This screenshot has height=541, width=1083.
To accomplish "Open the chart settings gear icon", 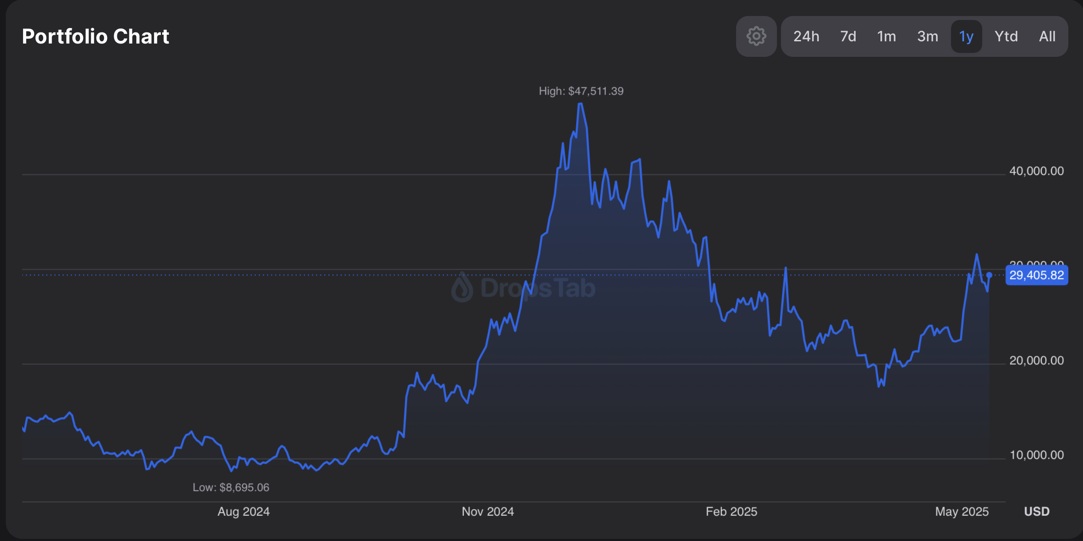I will pyautogui.click(x=756, y=36).
